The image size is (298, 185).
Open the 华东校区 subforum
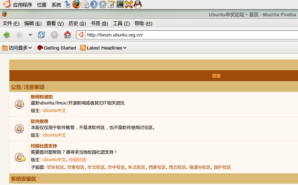tap(55, 167)
